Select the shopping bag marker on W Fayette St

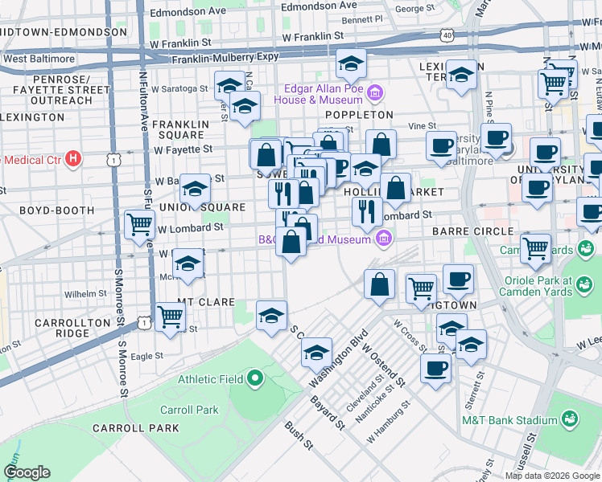coord(266,157)
